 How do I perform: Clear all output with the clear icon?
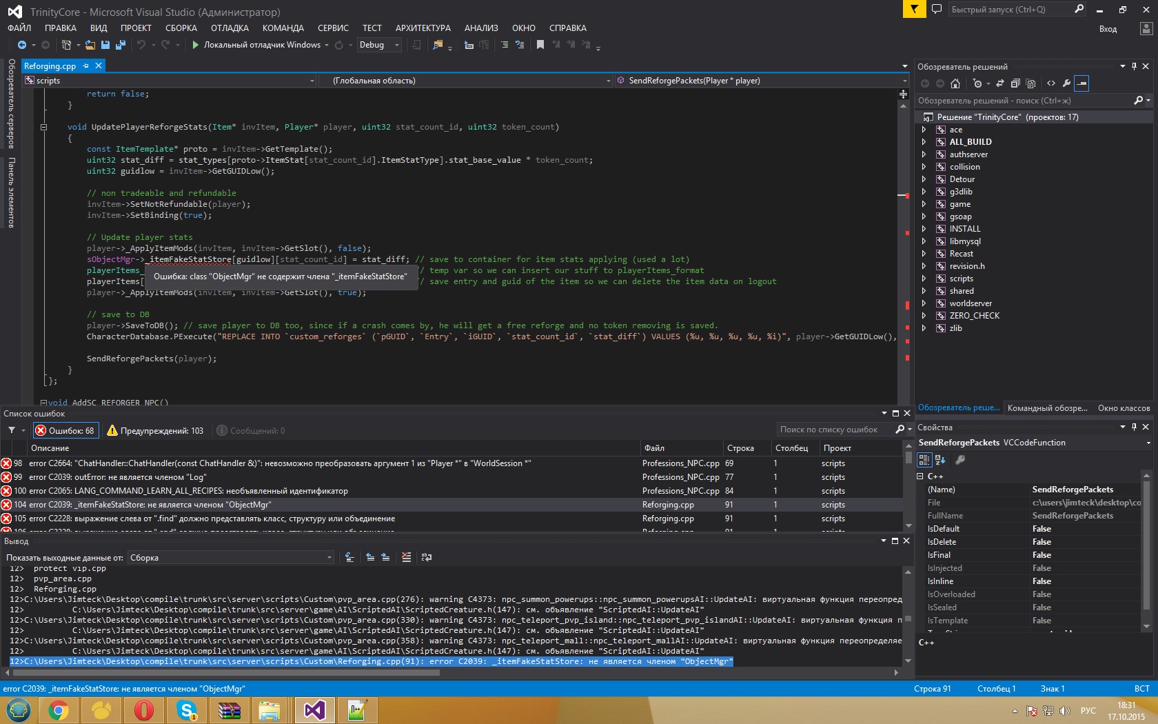[407, 557]
